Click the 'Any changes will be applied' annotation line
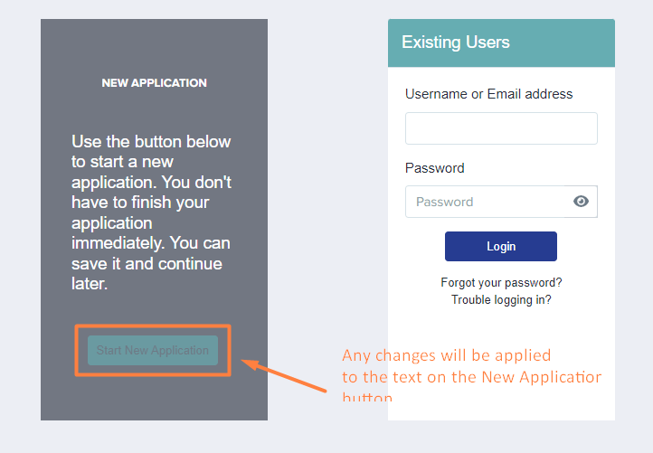The image size is (653, 453). (x=447, y=355)
